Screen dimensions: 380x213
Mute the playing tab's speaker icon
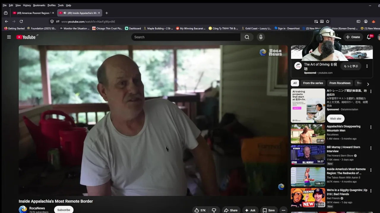[65, 13]
